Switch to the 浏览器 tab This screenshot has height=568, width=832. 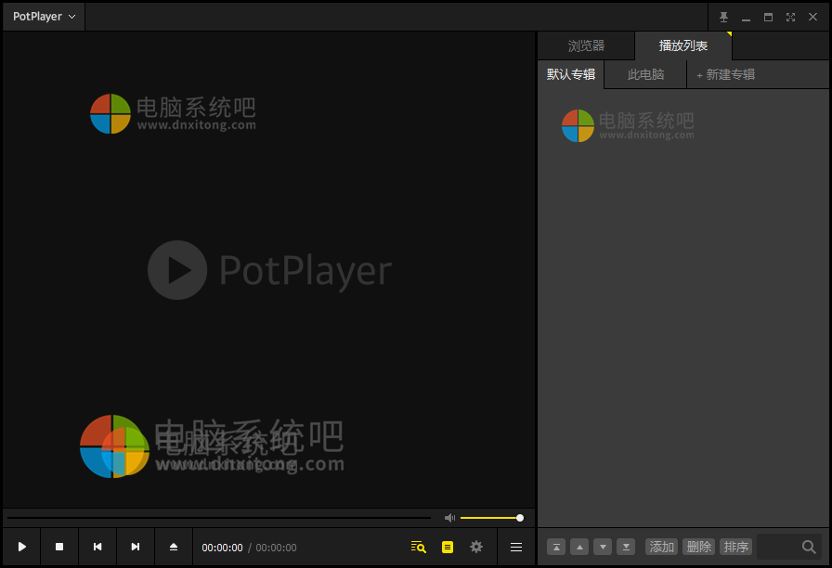coord(586,45)
